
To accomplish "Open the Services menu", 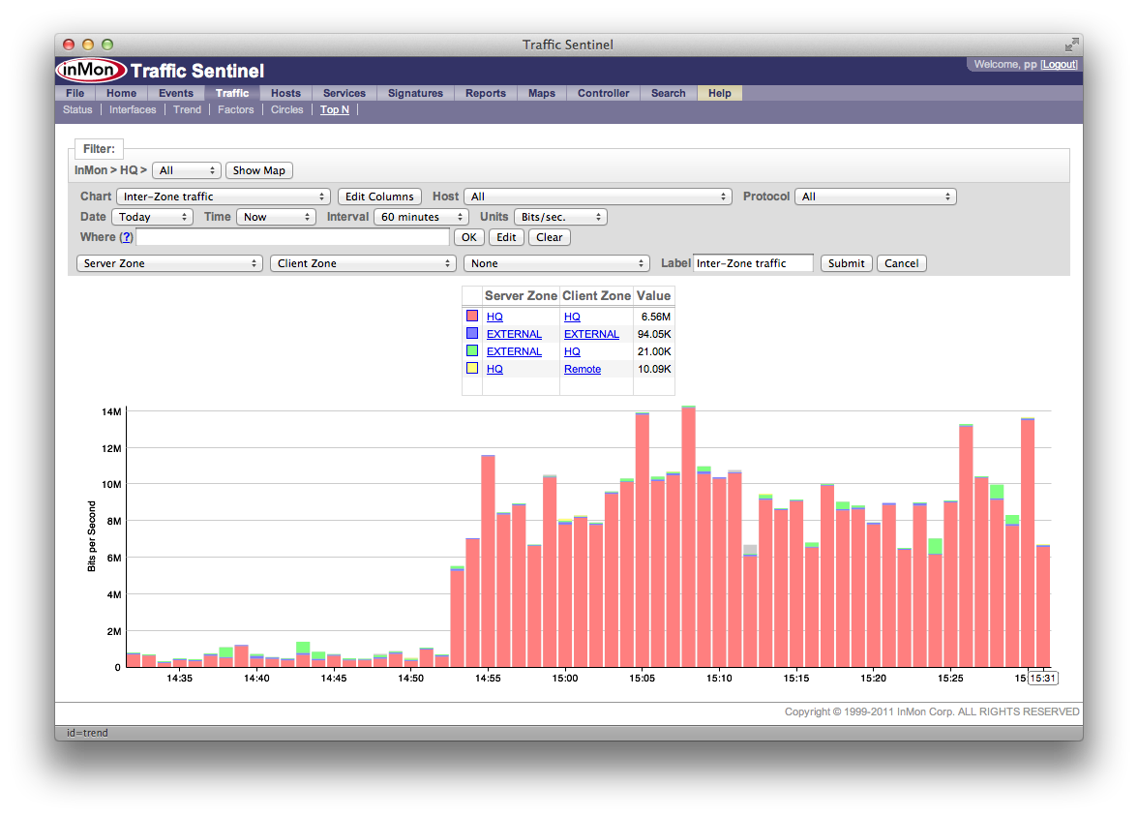I will pyautogui.click(x=344, y=93).
